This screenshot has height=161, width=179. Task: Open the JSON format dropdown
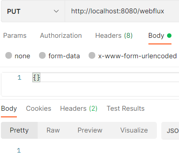tap(170, 131)
